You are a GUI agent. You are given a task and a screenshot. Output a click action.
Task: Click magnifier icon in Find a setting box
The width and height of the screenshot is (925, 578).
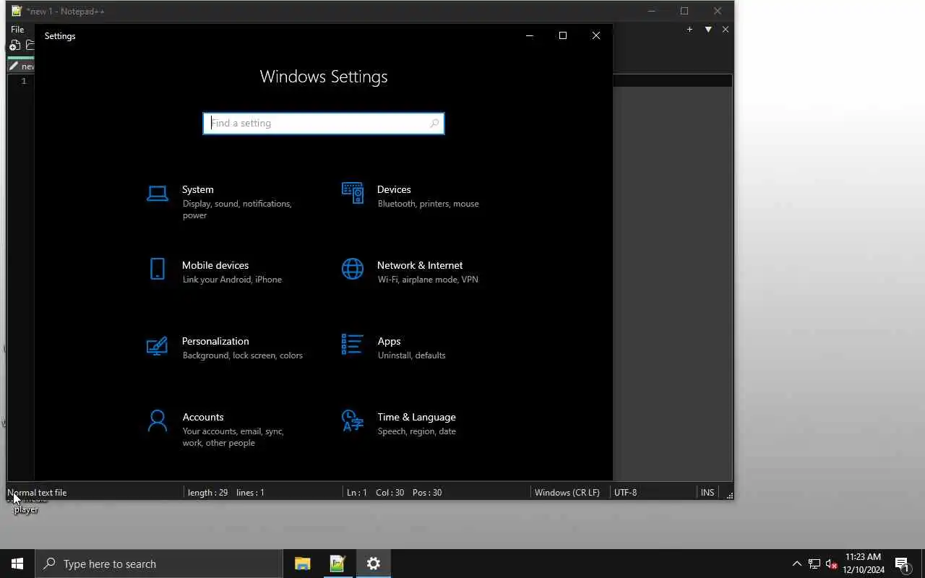coord(434,124)
